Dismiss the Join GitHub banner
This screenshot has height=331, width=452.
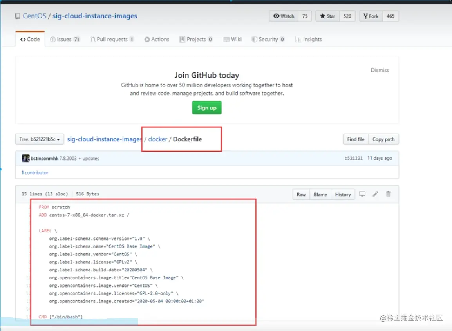380,70
